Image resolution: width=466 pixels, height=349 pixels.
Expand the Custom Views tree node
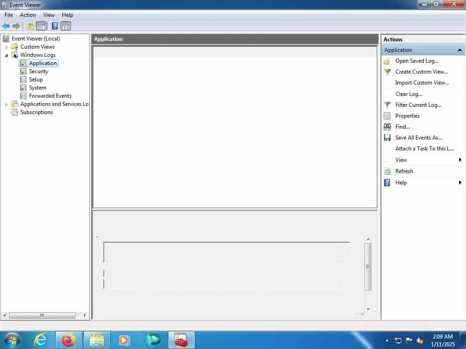[6, 47]
